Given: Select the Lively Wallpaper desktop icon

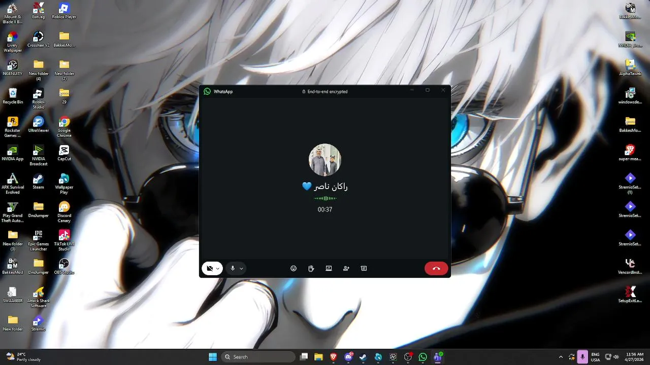Looking at the screenshot, I should pos(12,42).
